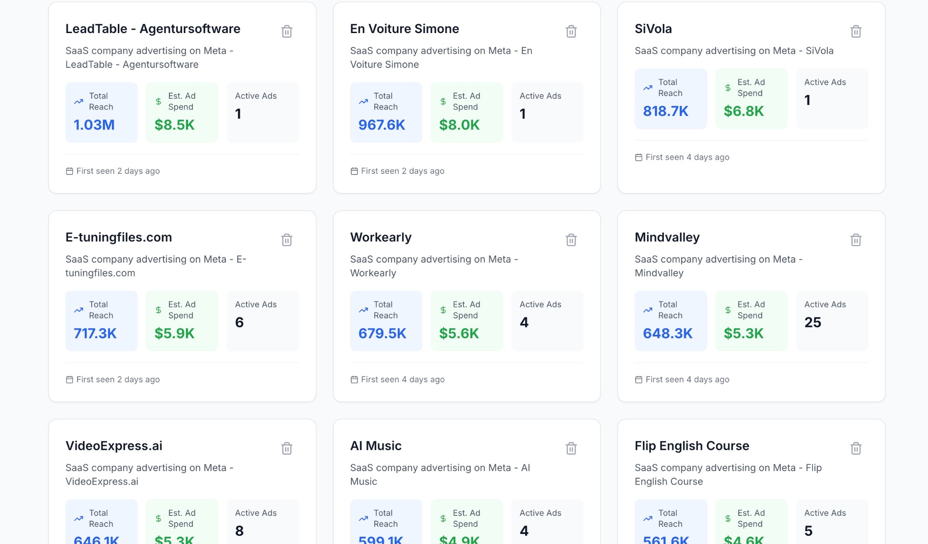Delete the LeadTable - Agentursoftware card
928x544 pixels.
tap(286, 31)
